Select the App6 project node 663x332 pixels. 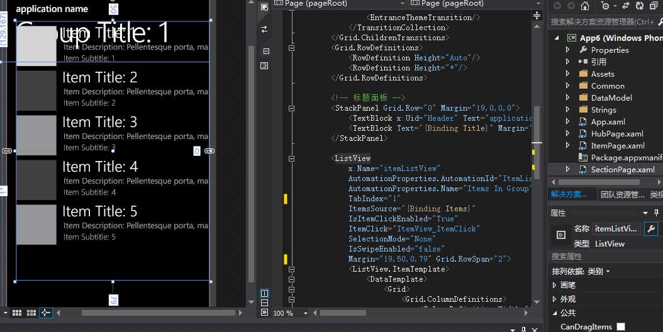(x=621, y=38)
